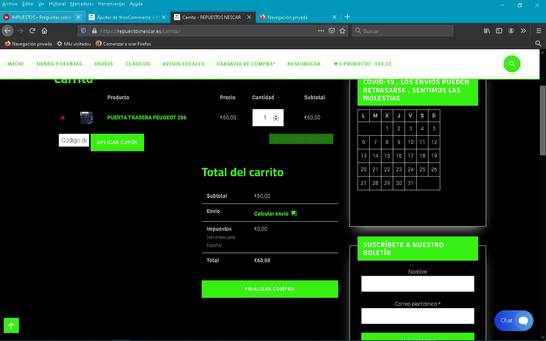
Task: Open the Historial menu
Action: pyautogui.click(x=57, y=4)
